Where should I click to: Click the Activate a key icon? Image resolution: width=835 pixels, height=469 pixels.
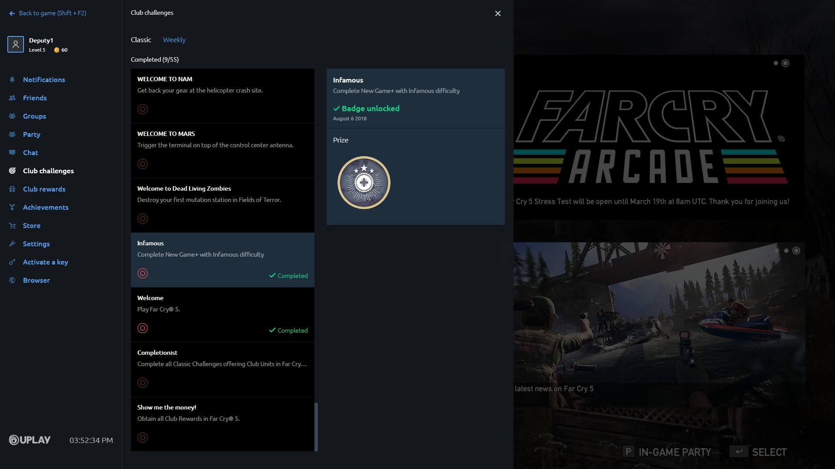12,262
